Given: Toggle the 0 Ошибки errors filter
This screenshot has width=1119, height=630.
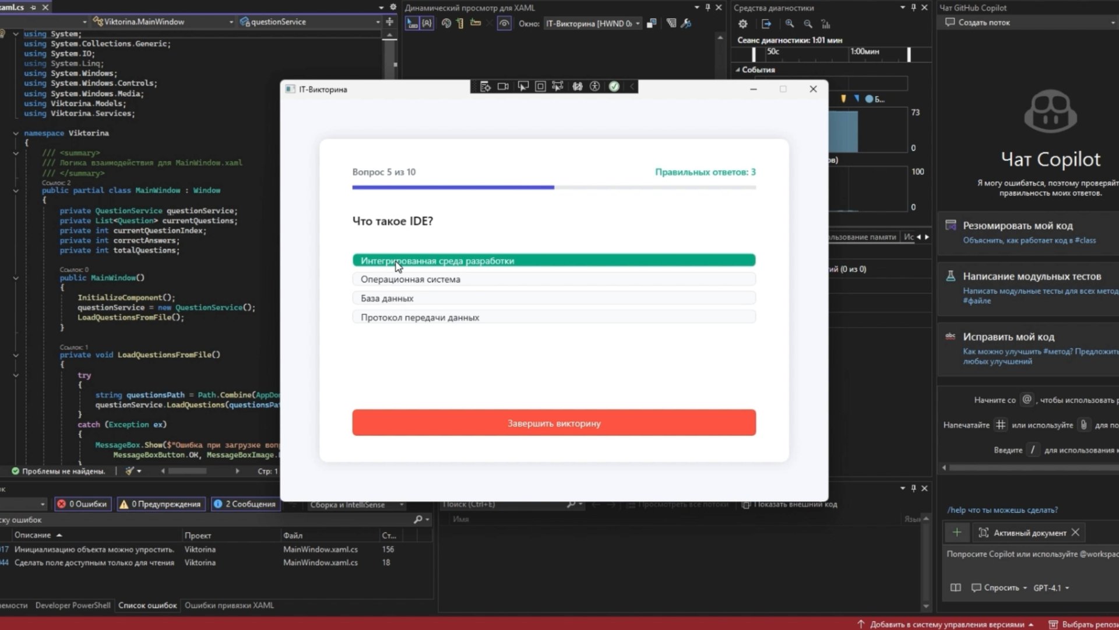Looking at the screenshot, I should coord(82,504).
